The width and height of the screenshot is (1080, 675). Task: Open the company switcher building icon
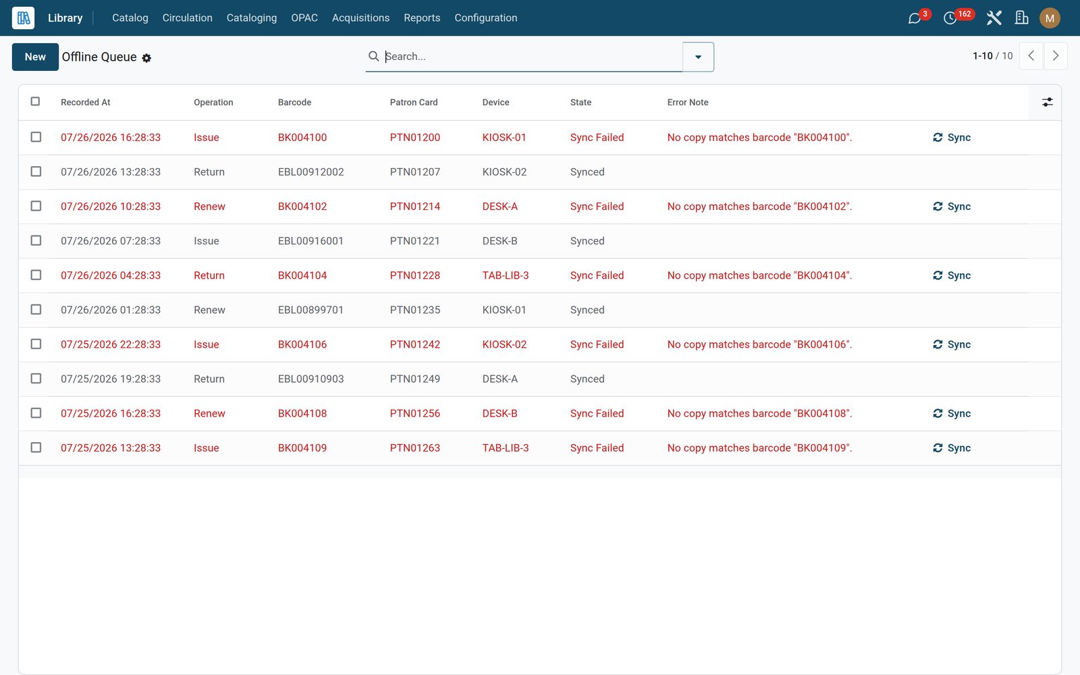click(1022, 18)
